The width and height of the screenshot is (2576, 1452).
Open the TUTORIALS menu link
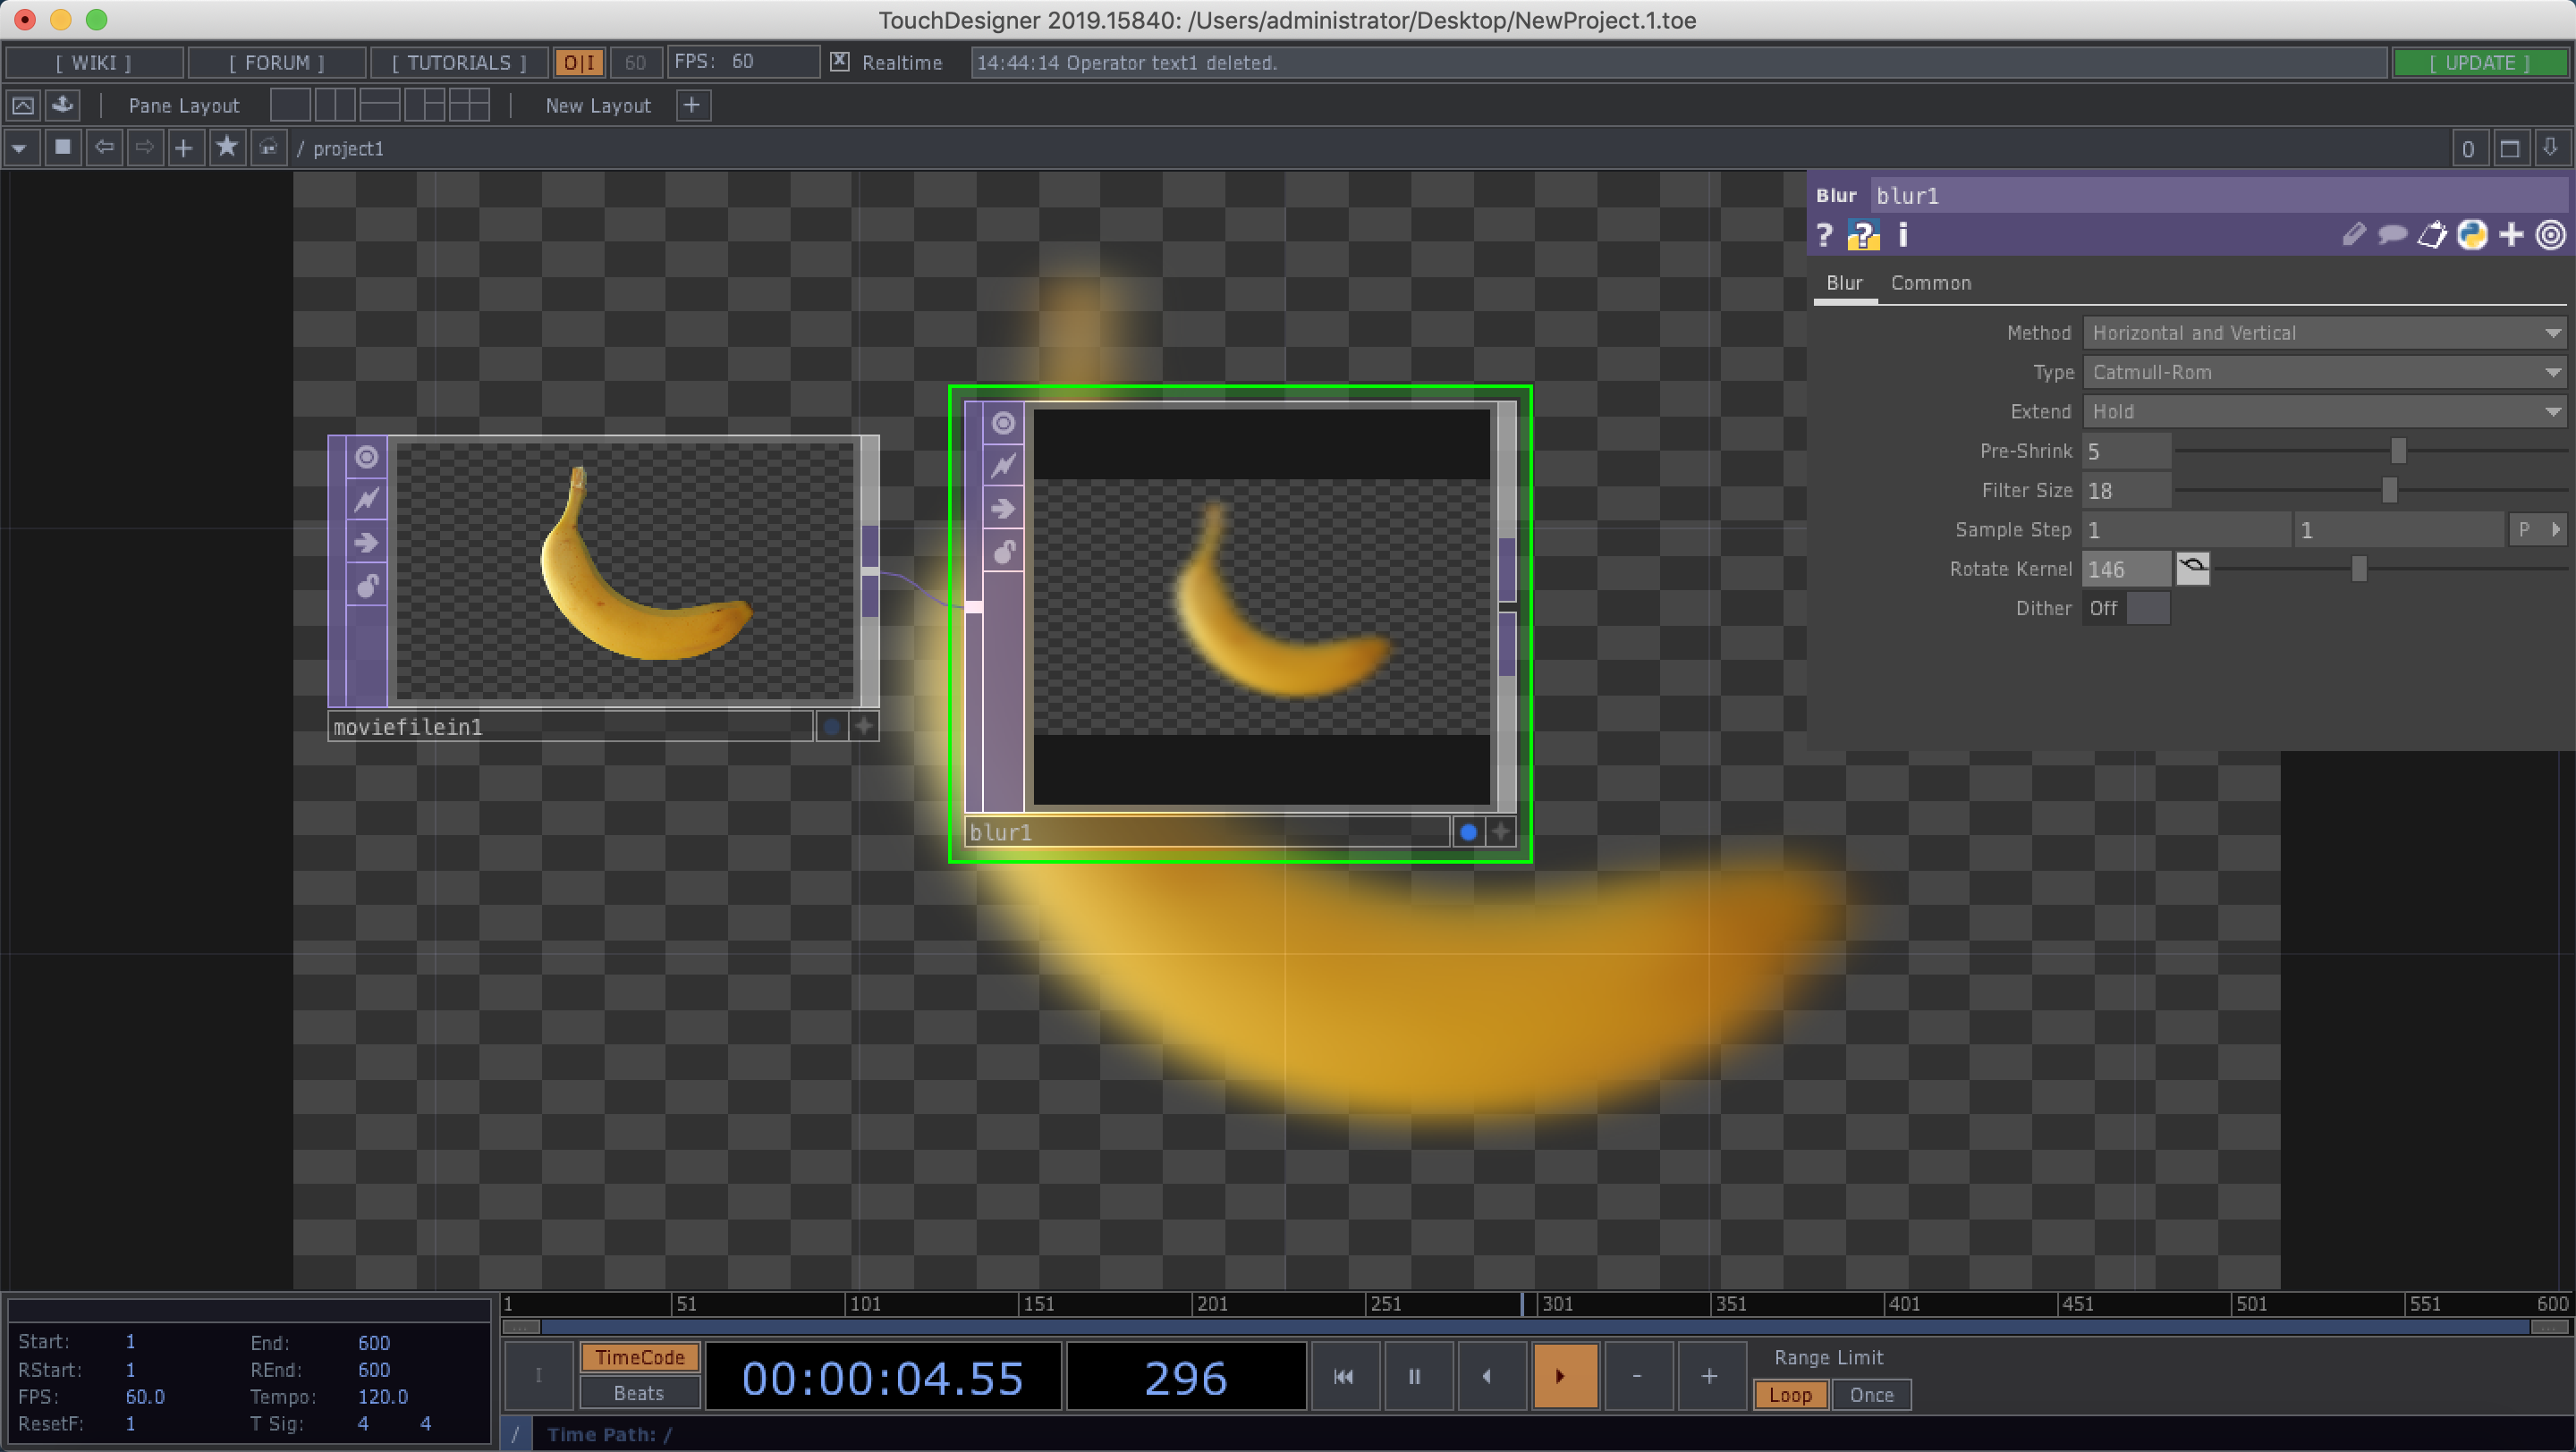click(x=458, y=62)
